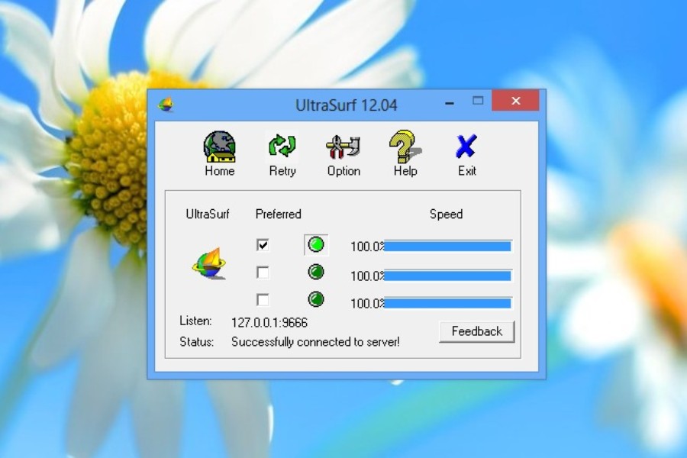Click the Listen address 127.0.0.1:9666
The image size is (687, 458).
[x=269, y=323]
